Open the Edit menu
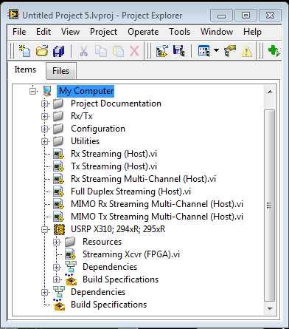 click(x=43, y=32)
